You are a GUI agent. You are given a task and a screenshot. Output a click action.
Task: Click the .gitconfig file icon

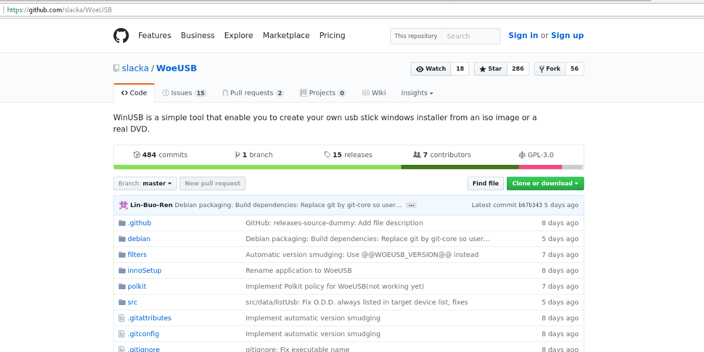coord(122,334)
